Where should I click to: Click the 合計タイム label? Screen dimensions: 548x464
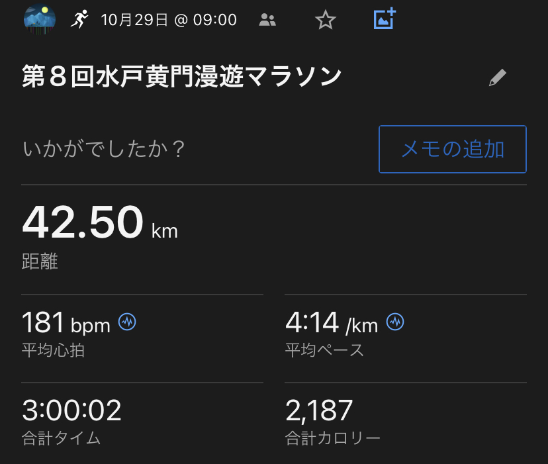pos(62,438)
